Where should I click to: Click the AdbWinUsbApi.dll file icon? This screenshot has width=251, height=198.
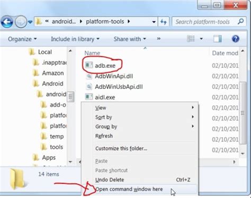point(89,87)
